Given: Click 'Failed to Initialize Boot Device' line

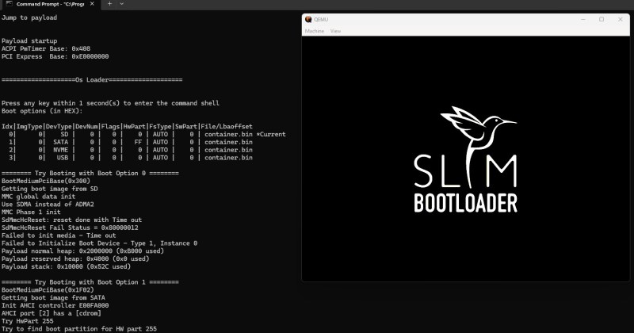Looking at the screenshot, I should pos(100,243).
